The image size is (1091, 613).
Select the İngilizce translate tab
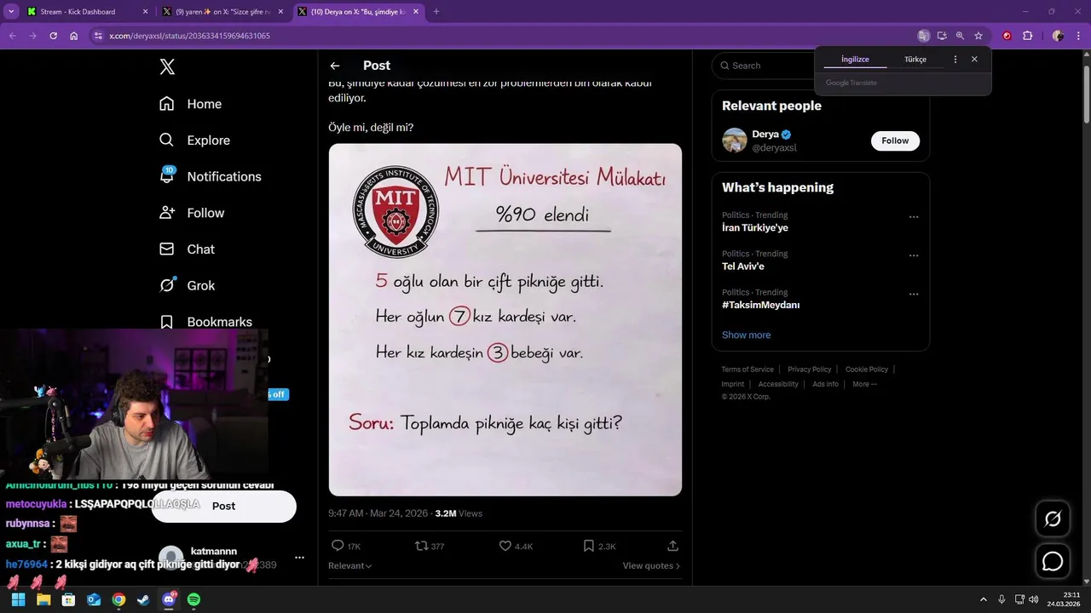(x=855, y=60)
